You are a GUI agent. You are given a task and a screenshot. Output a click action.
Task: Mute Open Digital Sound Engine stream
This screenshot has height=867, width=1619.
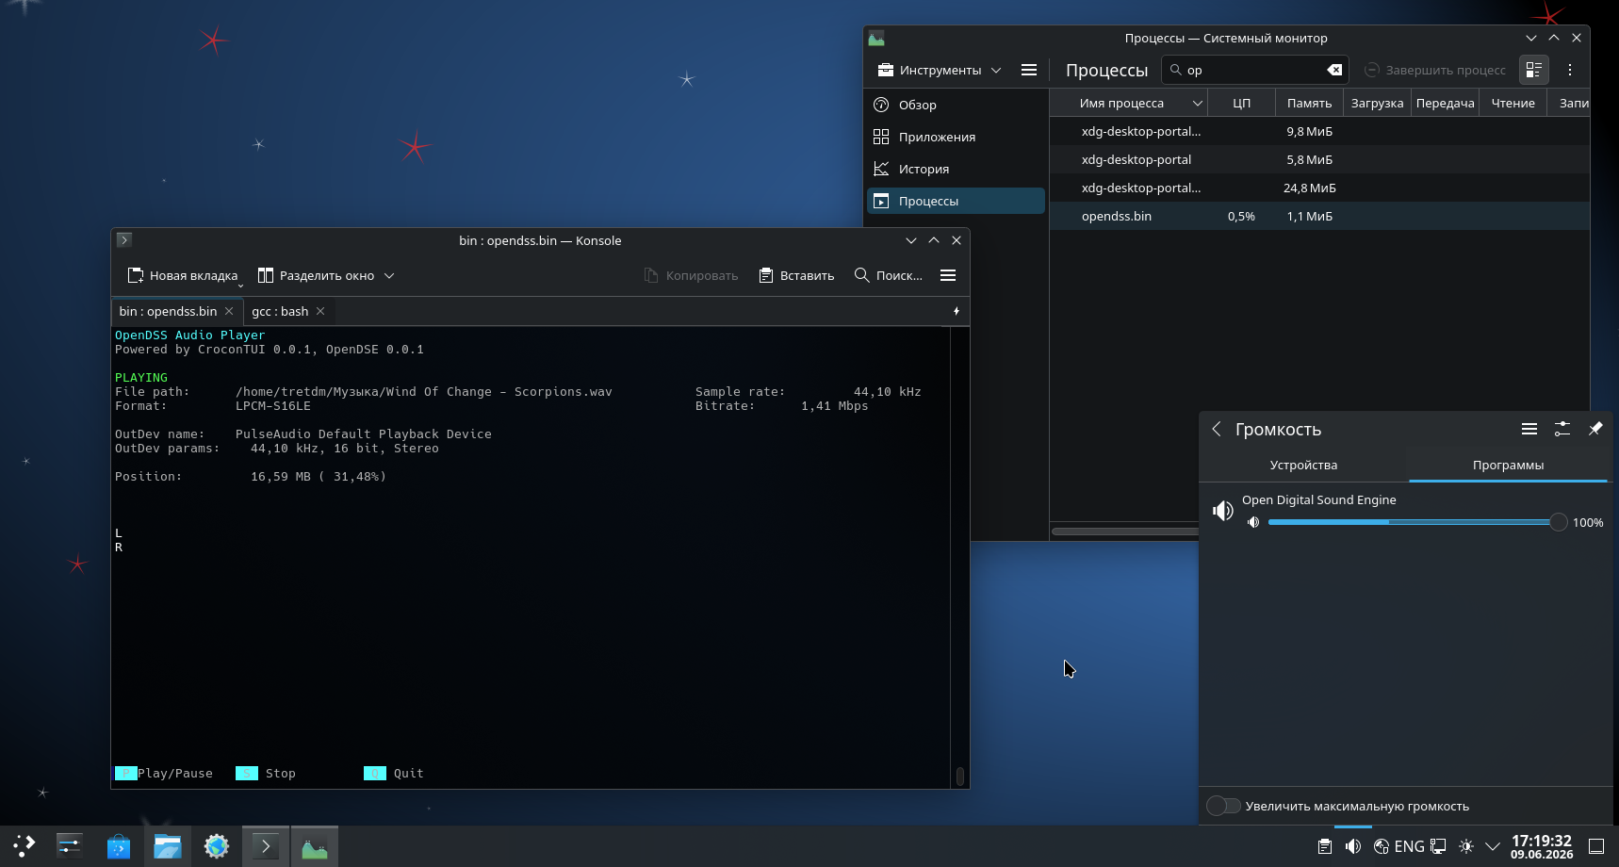(1253, 522)
